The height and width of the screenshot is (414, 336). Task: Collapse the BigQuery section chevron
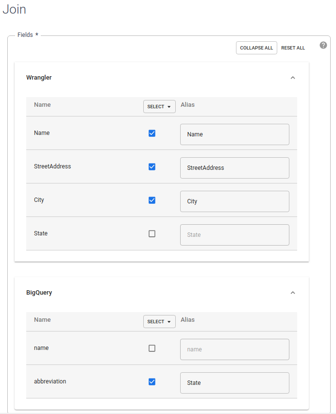(293, 292)
